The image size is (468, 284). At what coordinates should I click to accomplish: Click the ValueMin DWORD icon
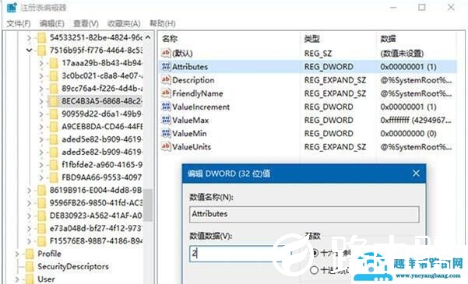pyautogui.click(x=166, y=133)
